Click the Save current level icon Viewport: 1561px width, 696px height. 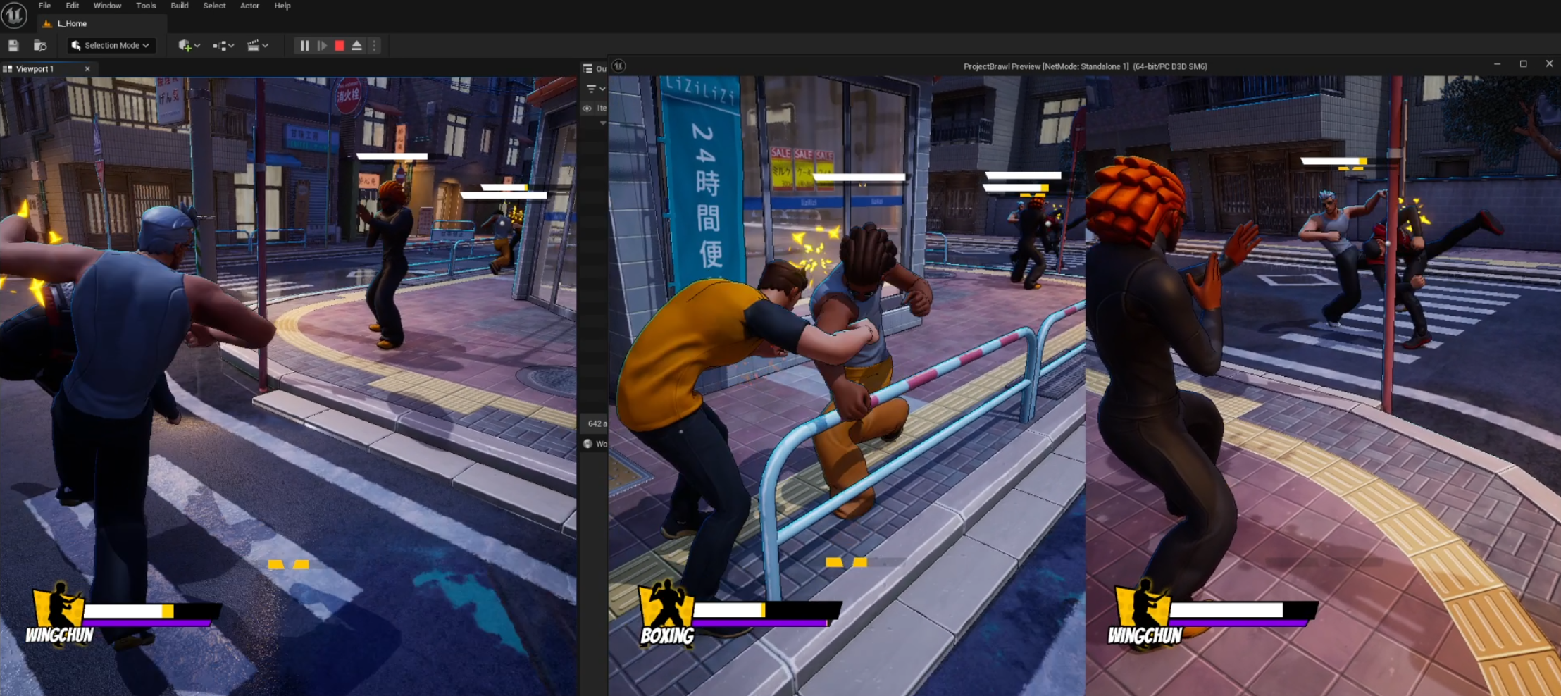(x=13, y=46)
